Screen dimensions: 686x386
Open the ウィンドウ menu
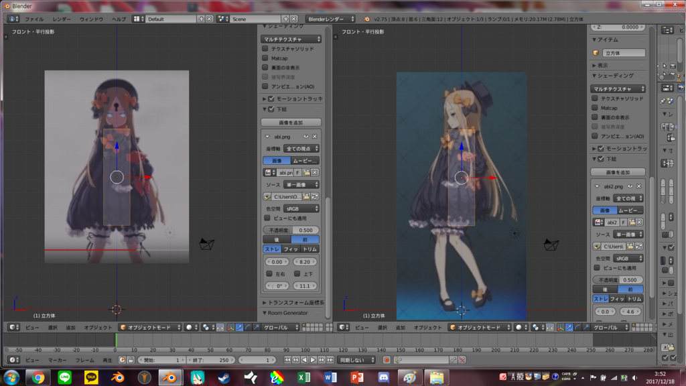pos(91,19)
